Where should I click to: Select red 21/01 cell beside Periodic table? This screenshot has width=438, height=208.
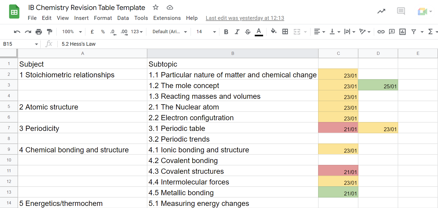[x=338, y=128]
